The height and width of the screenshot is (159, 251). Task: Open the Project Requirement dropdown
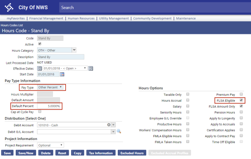point(51,145)
